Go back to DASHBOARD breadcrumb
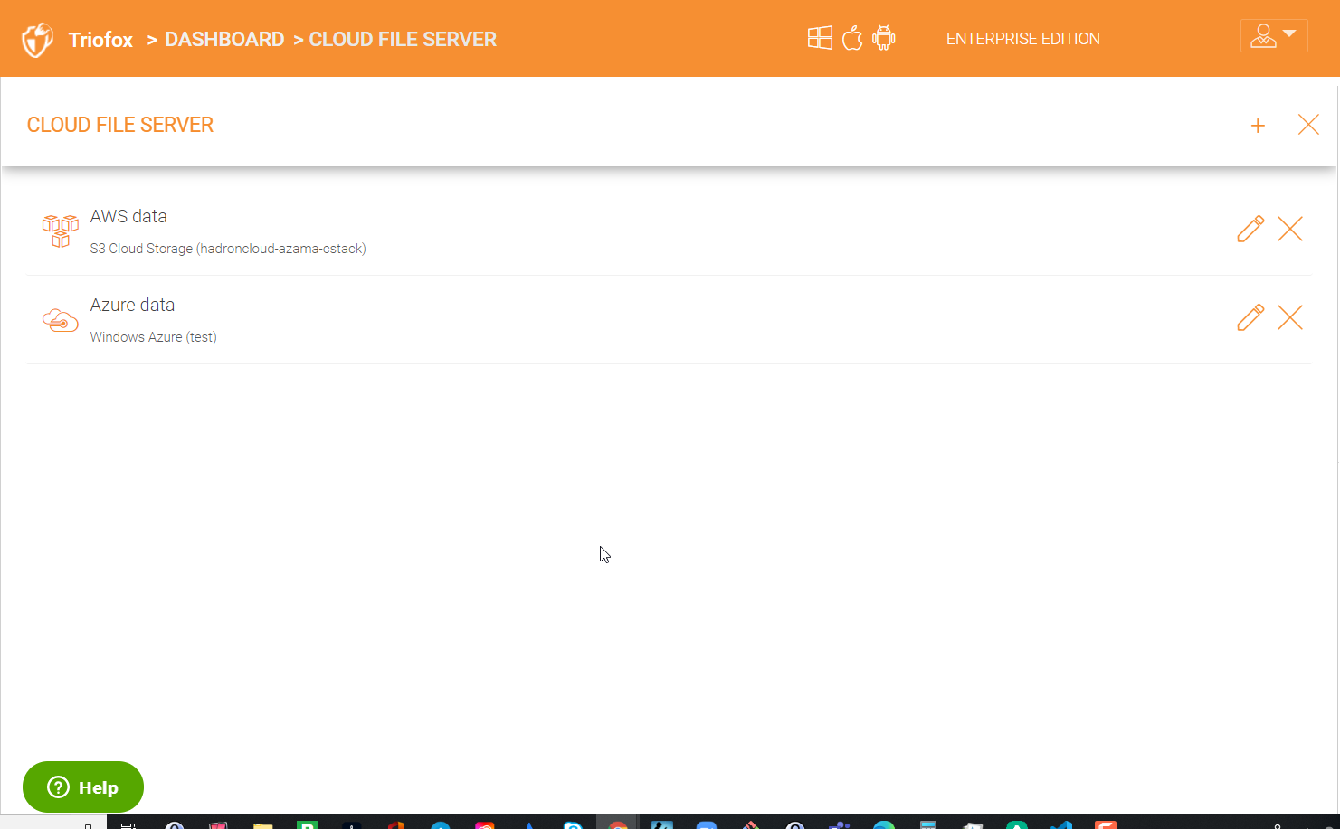 pos(224,40)
